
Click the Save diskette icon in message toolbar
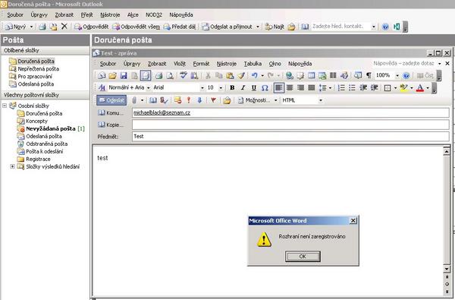point(124,76)
